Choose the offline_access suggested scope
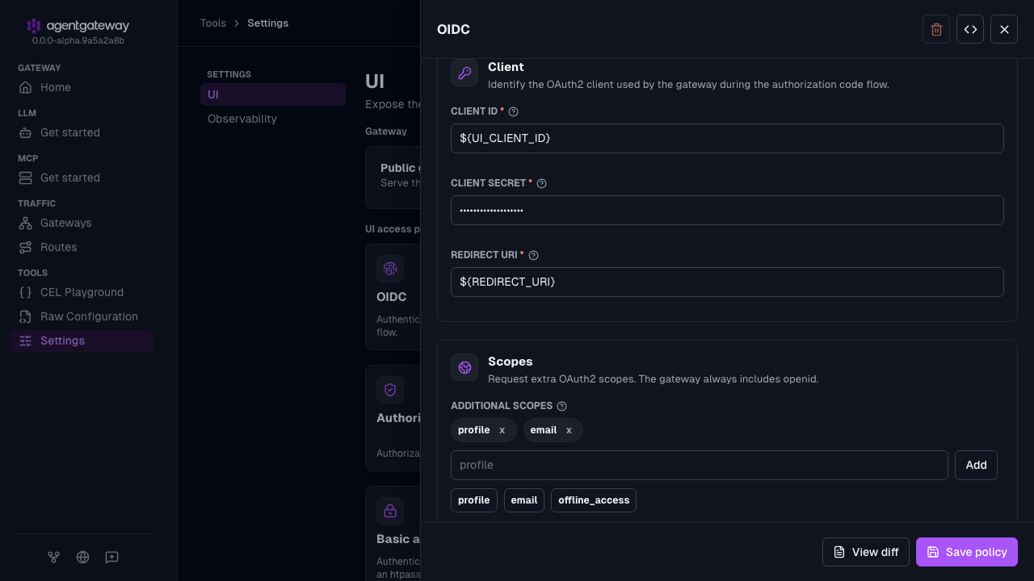The height and width of the screenshot is (581, 1034). click(x=594, y=500)
